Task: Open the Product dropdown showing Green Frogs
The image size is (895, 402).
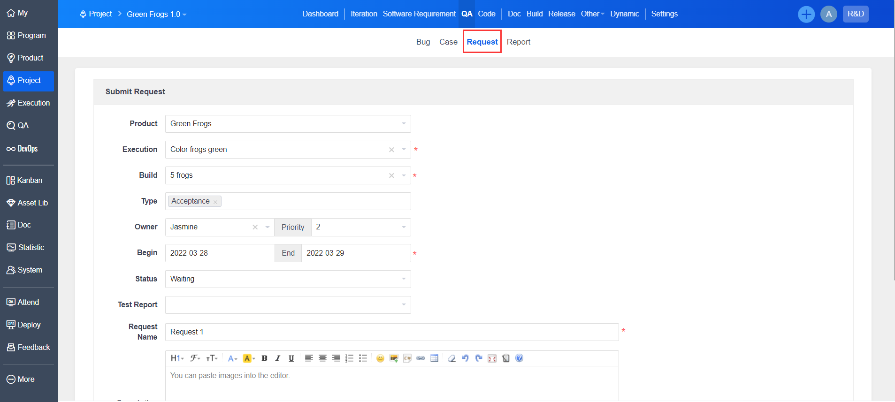Action: click(288, 124)
